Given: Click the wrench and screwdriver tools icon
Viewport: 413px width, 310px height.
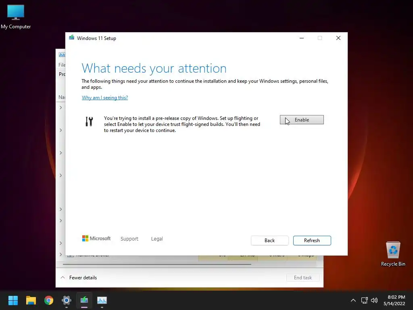Looking at the screenshot, I should 89,121.
